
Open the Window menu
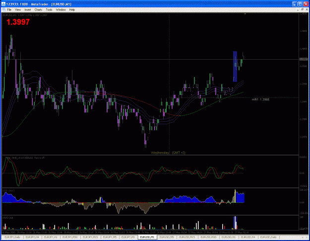click(61, 10)
